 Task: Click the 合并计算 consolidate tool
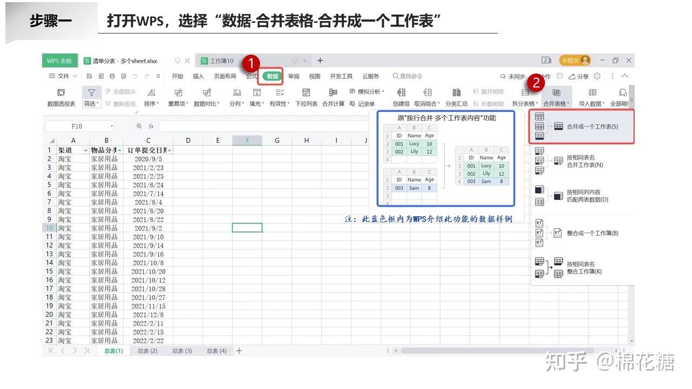pyautogui.click(x=333, y=97)
